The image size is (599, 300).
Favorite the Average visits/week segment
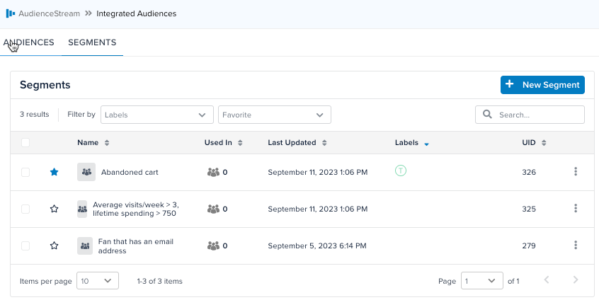point(54,209)
